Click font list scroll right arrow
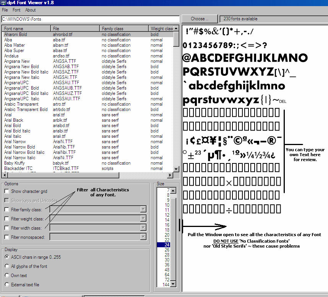This screenshot has width=328, height=297. tap(170, 175)
